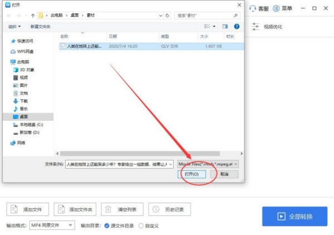
Task: Open 图片 folder in the tree
Action: tap(21, 85)
